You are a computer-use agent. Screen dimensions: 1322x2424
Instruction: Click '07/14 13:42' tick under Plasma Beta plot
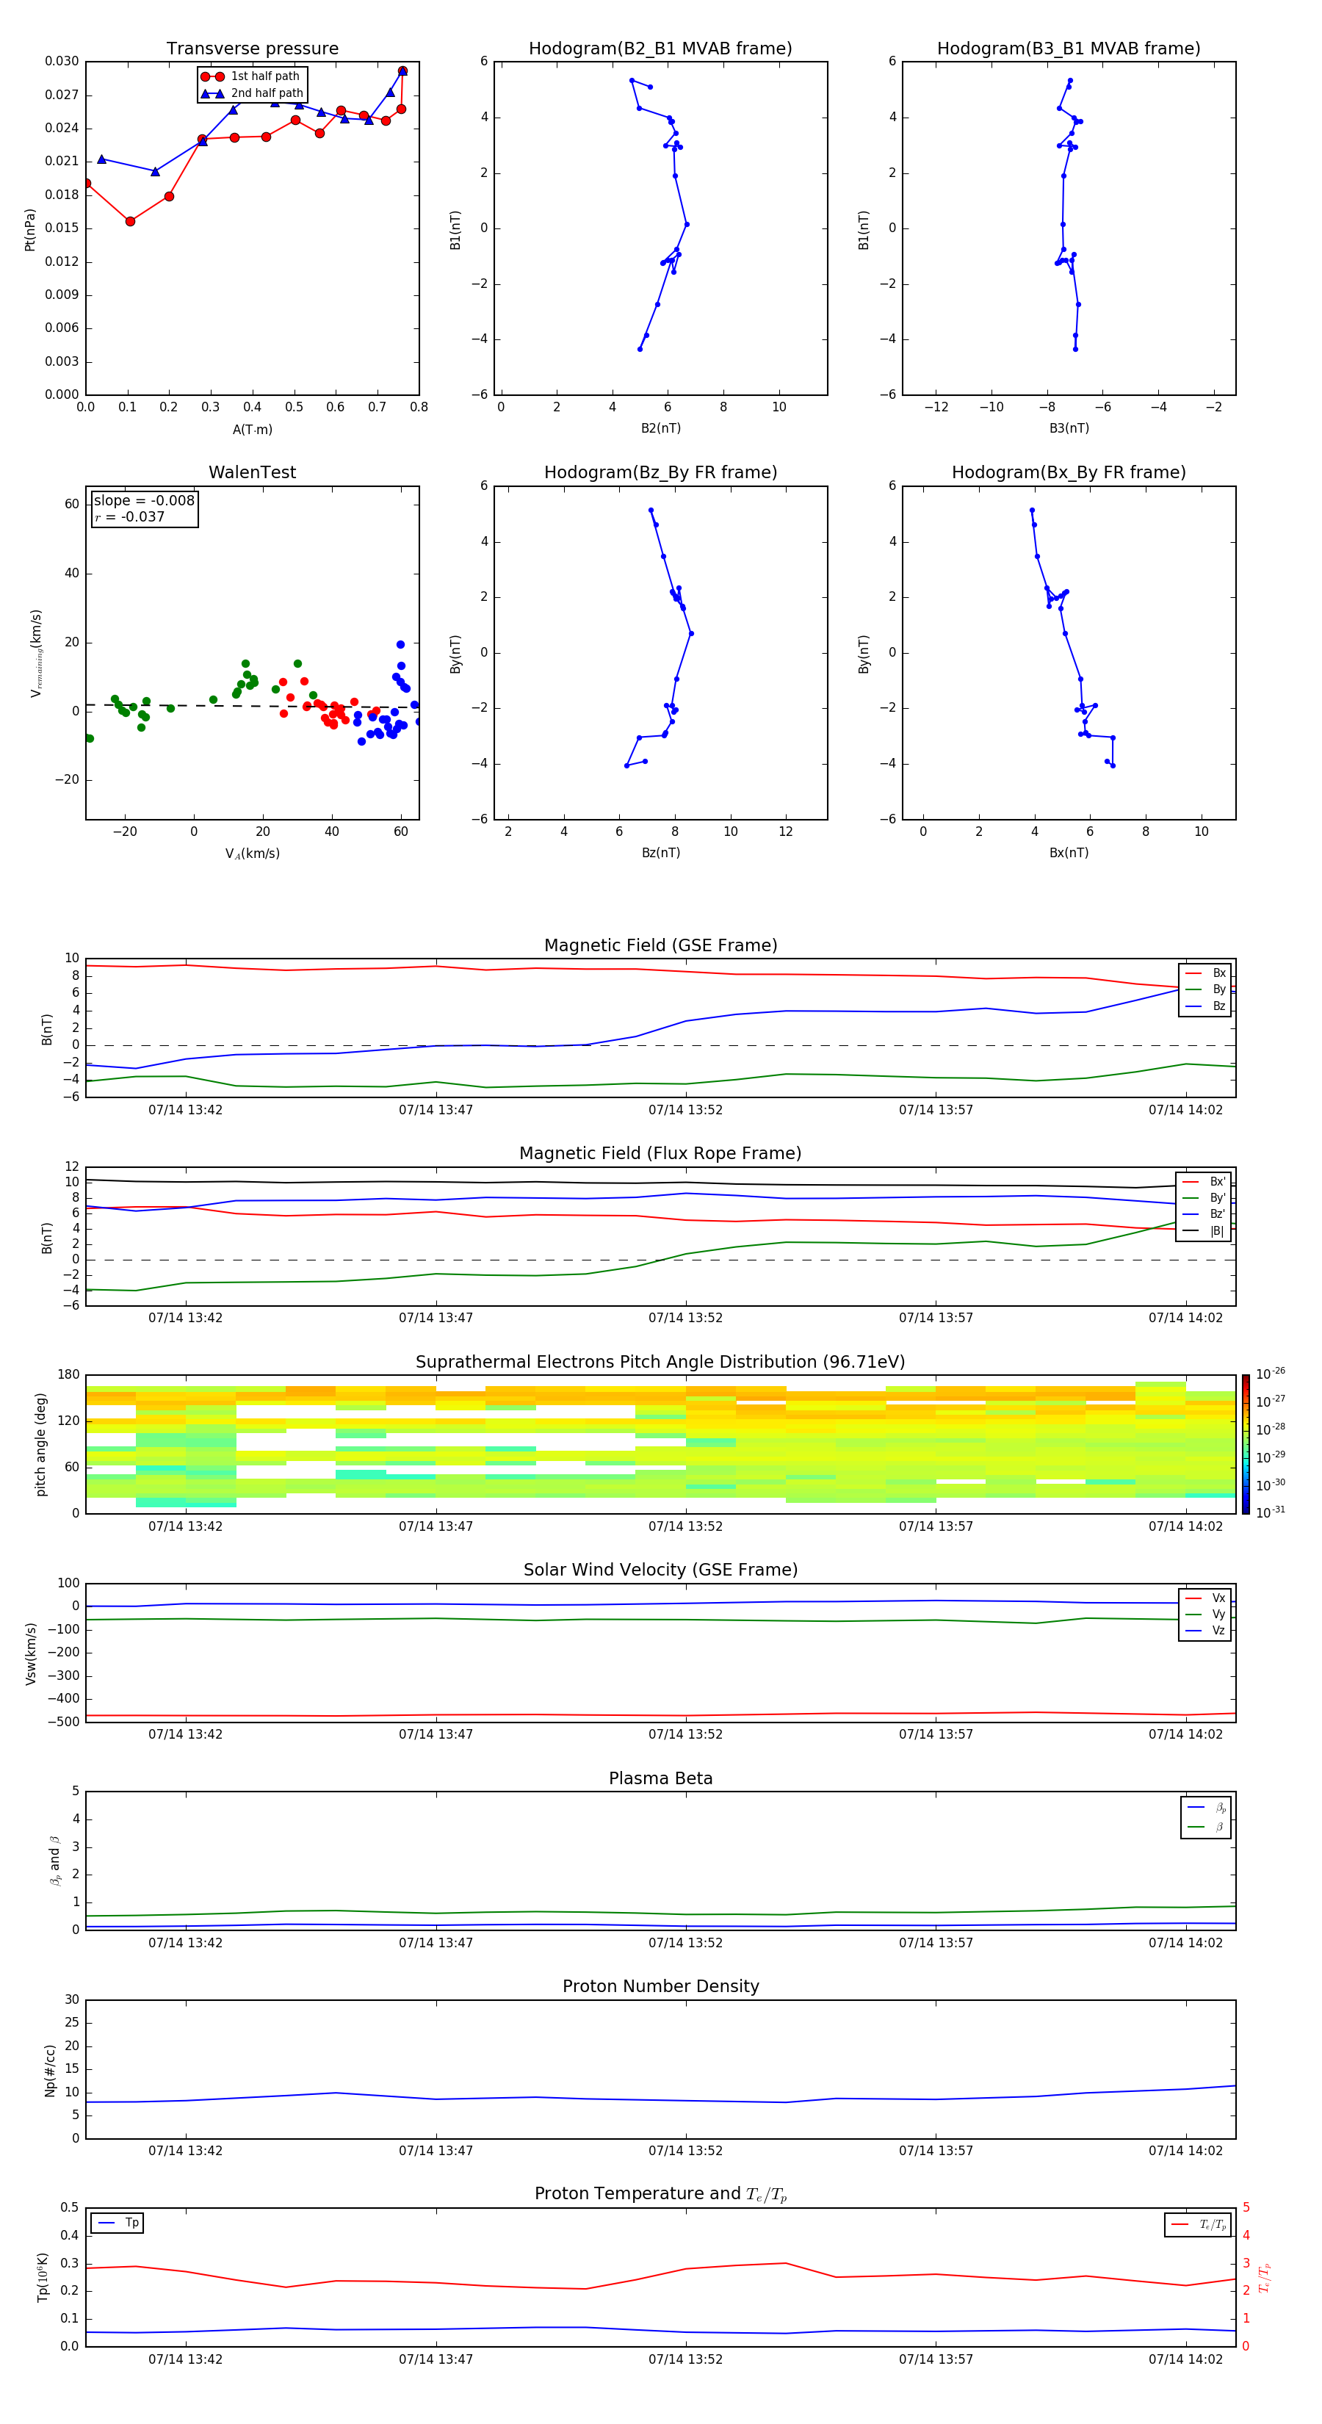pyautogui.click(x=185, y=1942)
